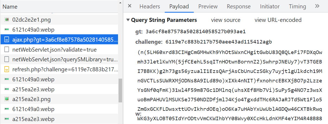The width and height of the screenshot is (328, 124).
Task: Click the 02dc2e2e1.png image icon
Action: 7,20
